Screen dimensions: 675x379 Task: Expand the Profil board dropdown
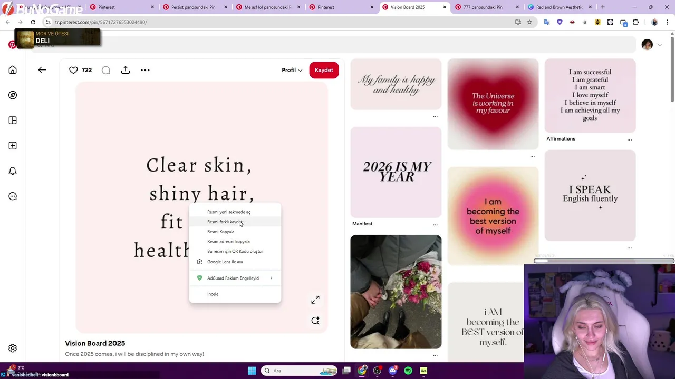pos(292,70)
